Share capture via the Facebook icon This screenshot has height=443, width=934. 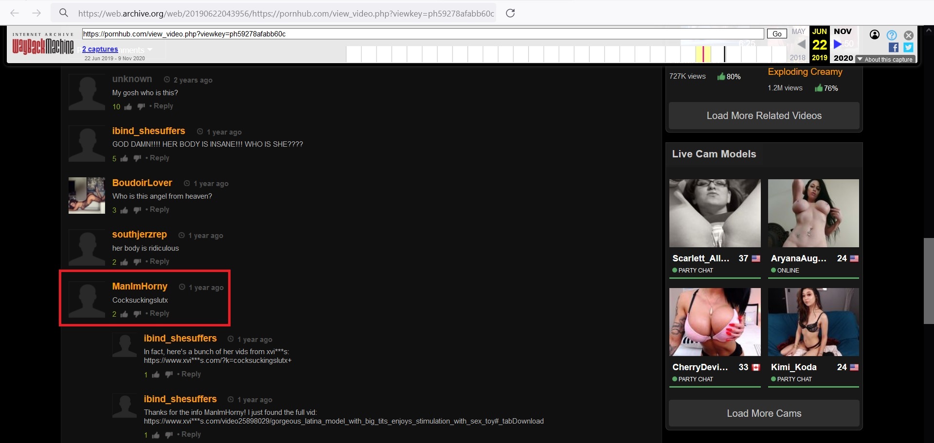[894, 47]
